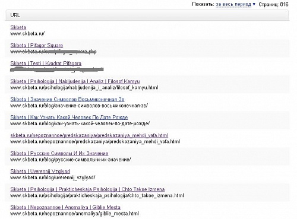The image size is (297, 219).
Task: Open the 'Chto Takoe Izmena' page link
Action: 87,189
